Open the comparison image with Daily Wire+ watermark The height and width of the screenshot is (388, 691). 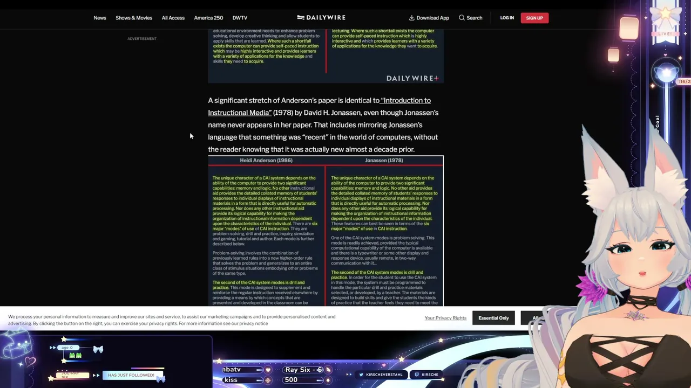click(326, 56)
